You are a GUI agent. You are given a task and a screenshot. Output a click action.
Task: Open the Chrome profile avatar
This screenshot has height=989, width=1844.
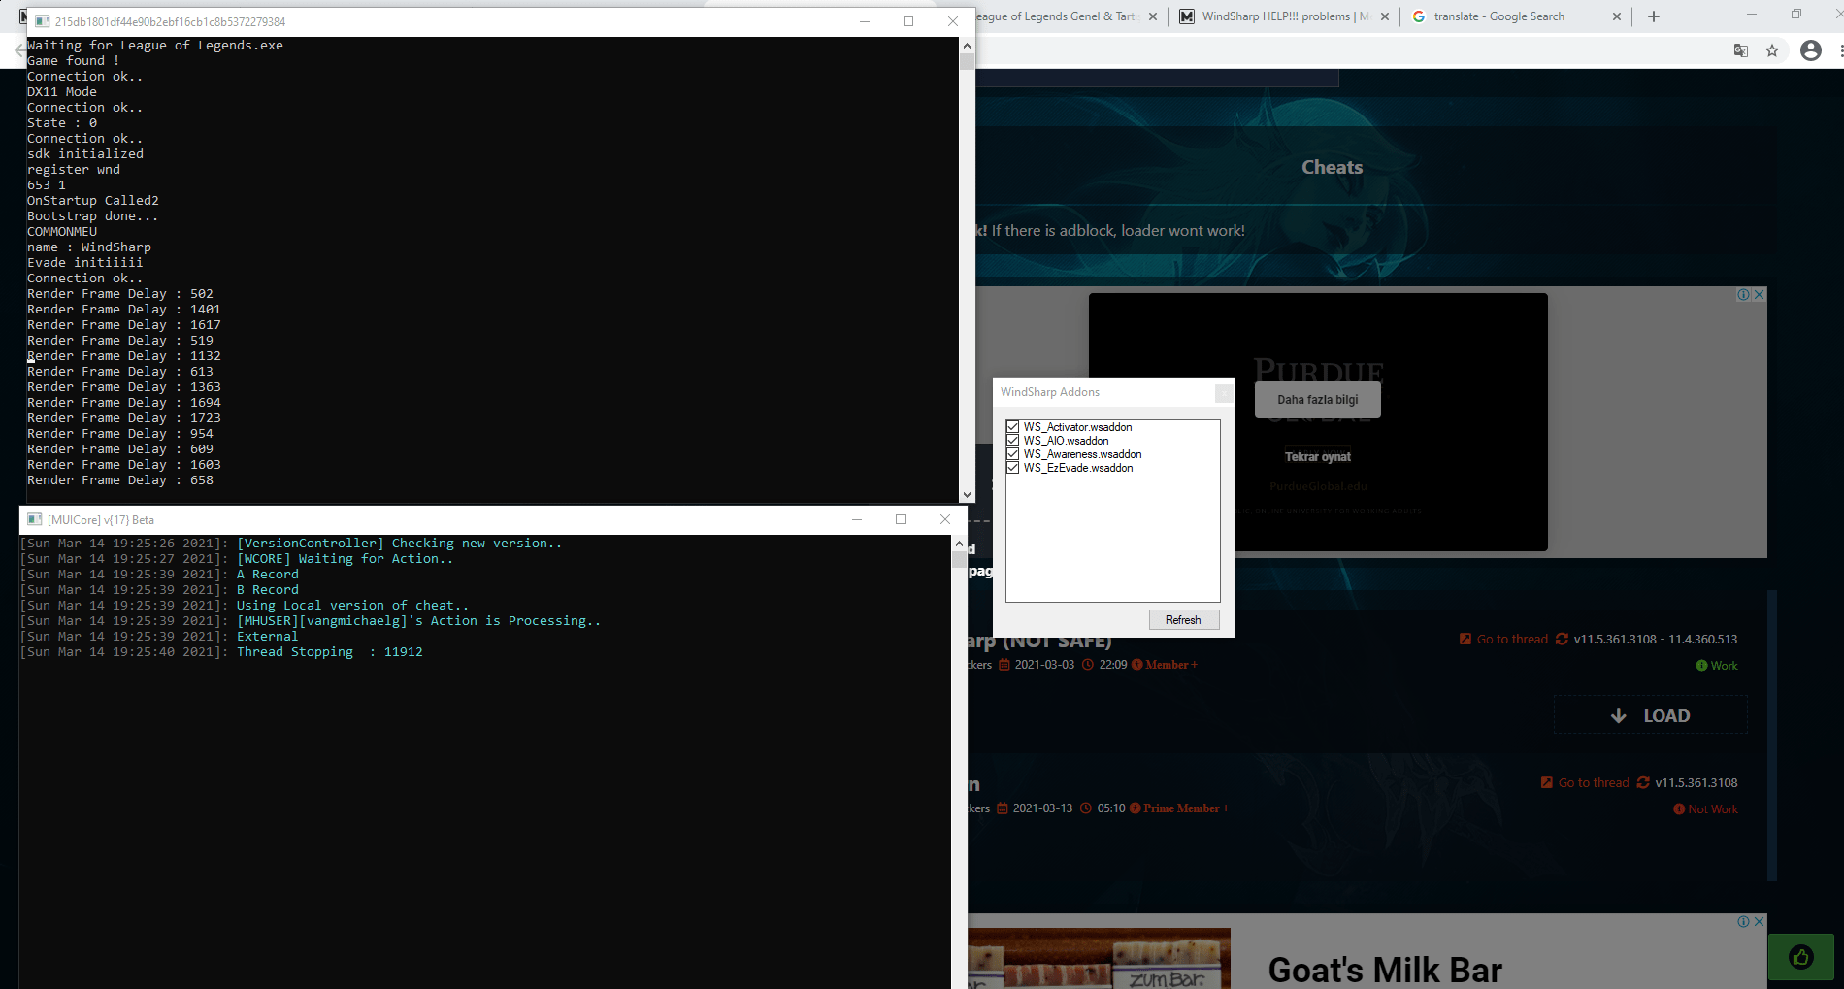coord(1811,50)
